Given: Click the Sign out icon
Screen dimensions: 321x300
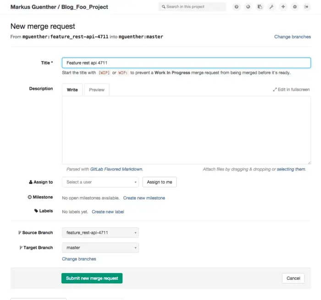Looking at the screenshot, I should 306,7.
